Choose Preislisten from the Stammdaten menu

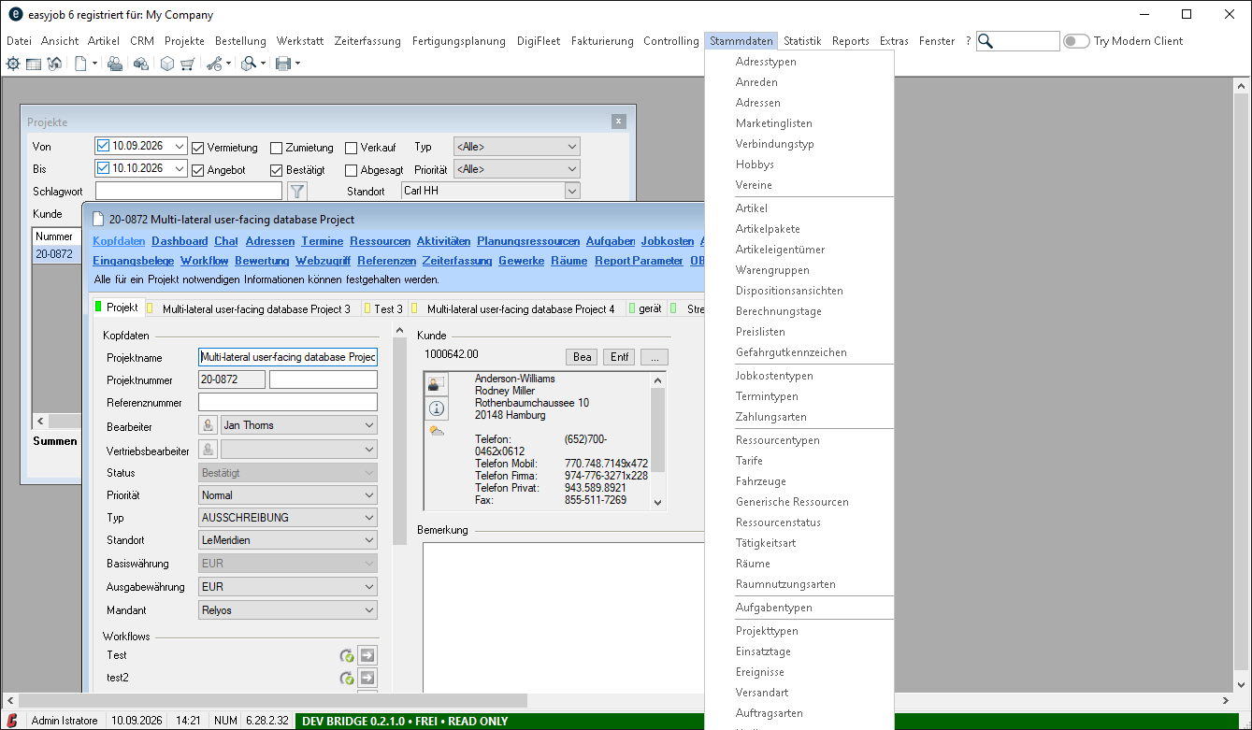(x=761, y=332)
